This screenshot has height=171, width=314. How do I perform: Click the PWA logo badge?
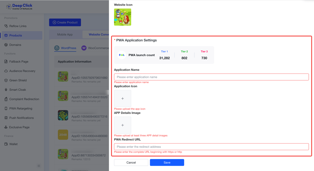pos(122,55)
